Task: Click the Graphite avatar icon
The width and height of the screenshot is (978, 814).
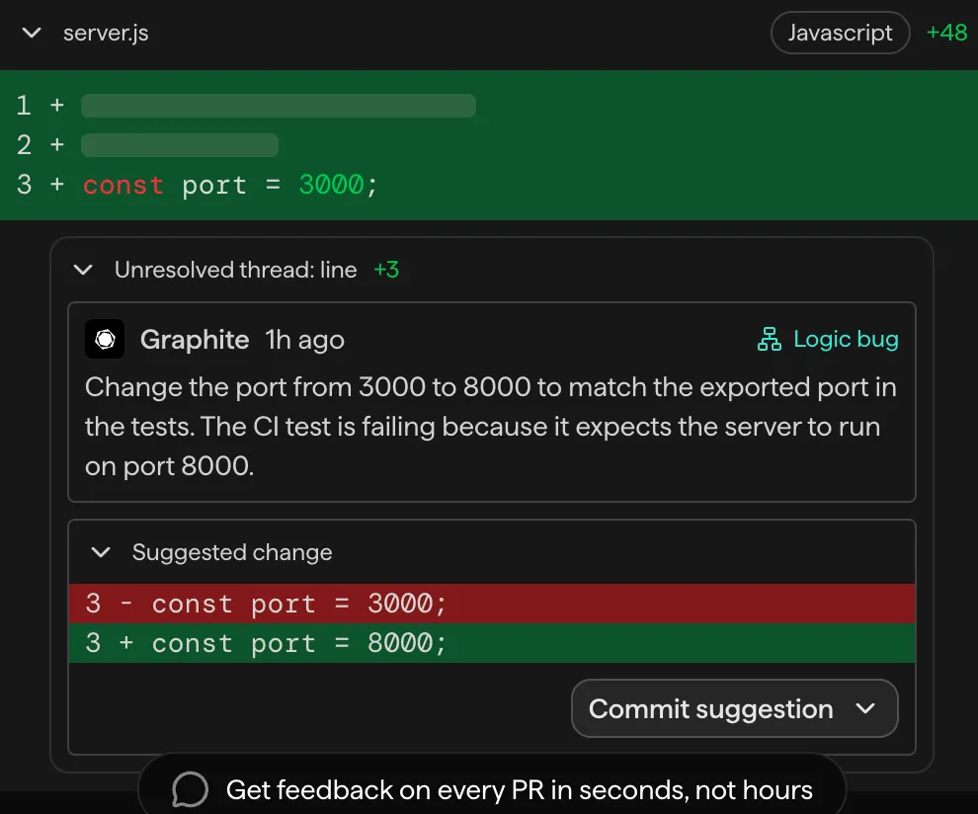Action: click(105, 340)
